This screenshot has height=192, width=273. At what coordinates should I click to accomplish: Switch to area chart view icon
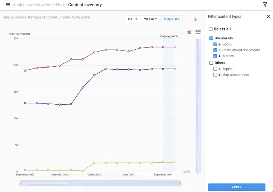tap(189, 32)
